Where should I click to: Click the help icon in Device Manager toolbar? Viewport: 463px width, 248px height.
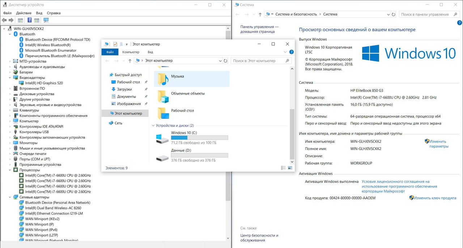(30, 20)
